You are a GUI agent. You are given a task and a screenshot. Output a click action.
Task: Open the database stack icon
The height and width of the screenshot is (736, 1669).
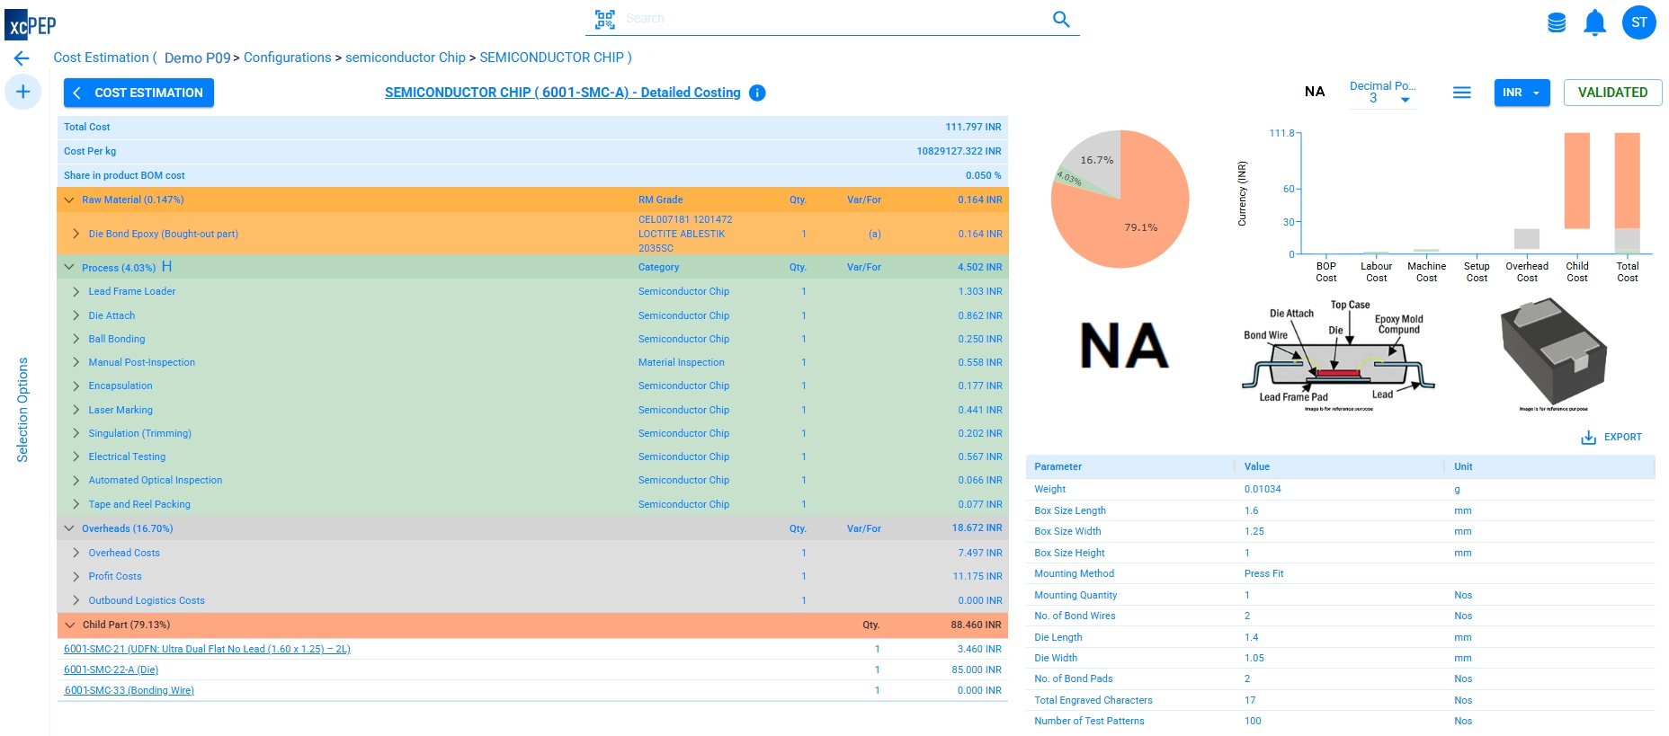1557,22
